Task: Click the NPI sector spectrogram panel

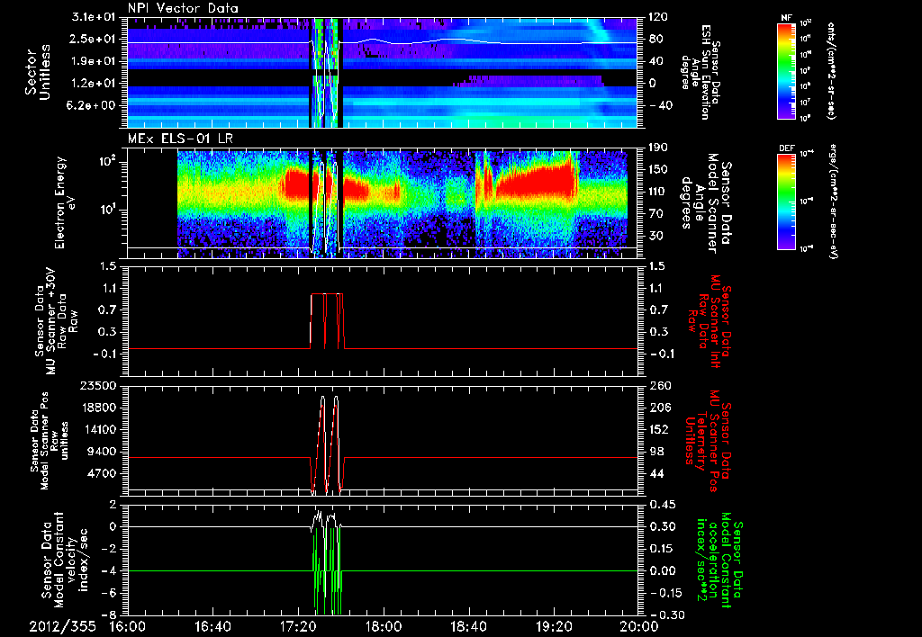Action: [x=382, y=72]
